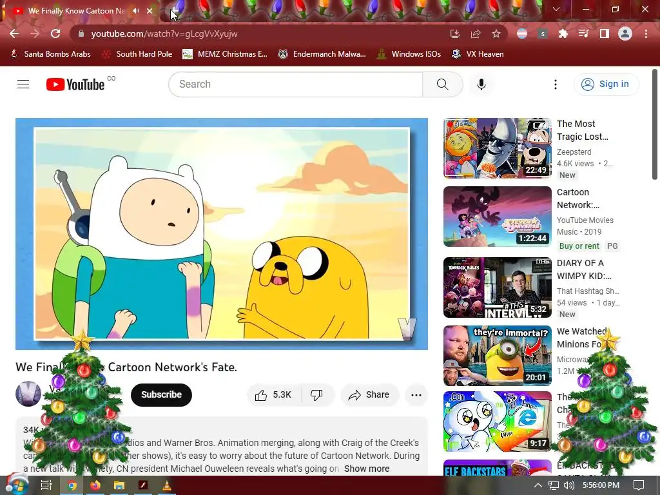Open YouTube's hamburger guide menu
The height and width of the screenshot is (495, 660).
click(23, 84)
